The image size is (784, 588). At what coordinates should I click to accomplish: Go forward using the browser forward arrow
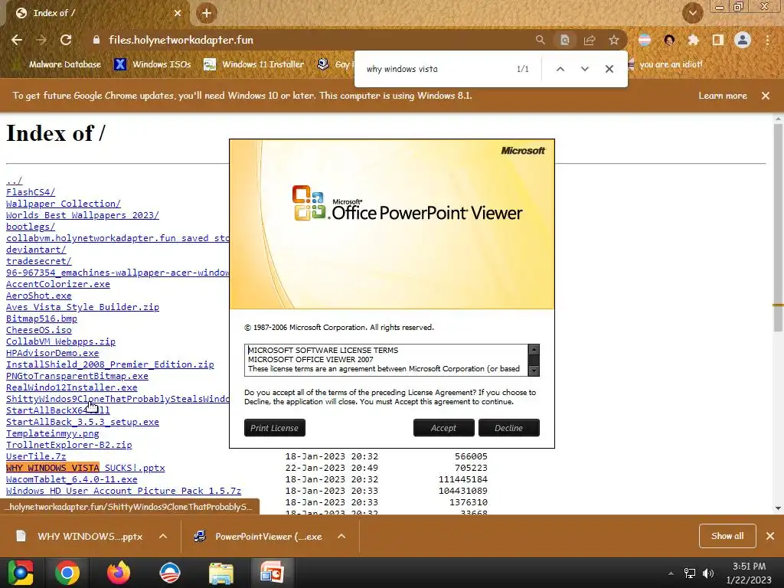pyautogui.click(x=41, y=40)
